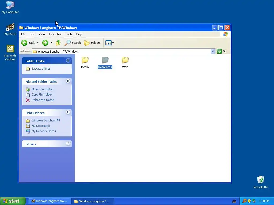Select the Microsoft Outlook desktop icon

[10, 53]
